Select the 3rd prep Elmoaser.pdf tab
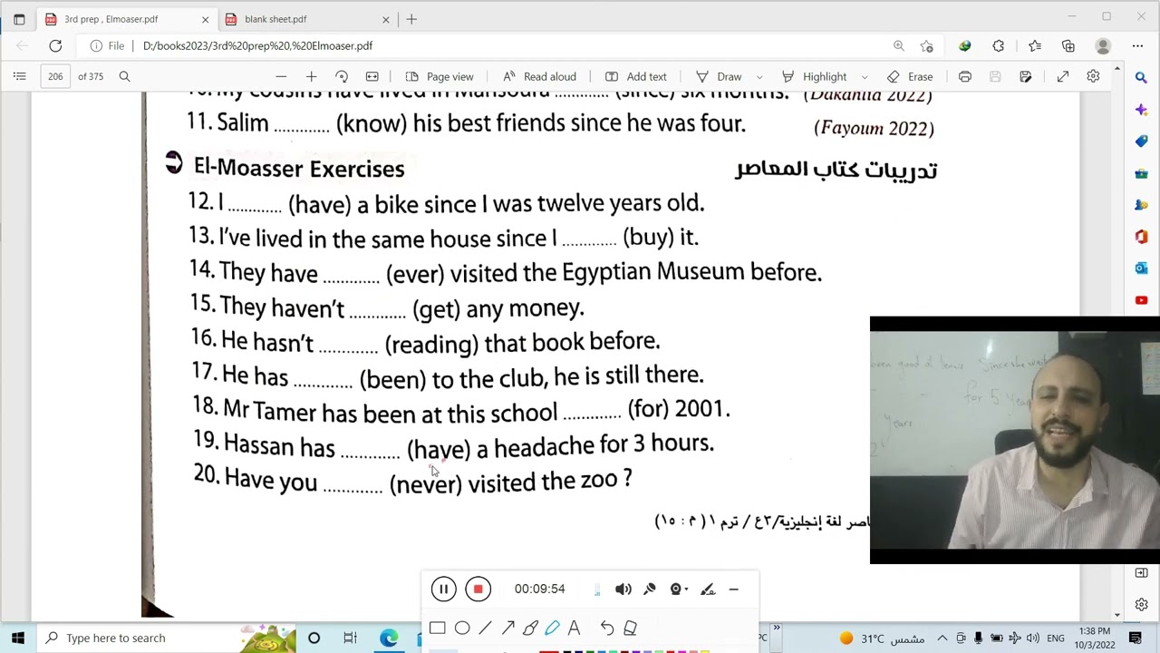The width and height of the screenshot is (1160, 653). tap(126, 19)
